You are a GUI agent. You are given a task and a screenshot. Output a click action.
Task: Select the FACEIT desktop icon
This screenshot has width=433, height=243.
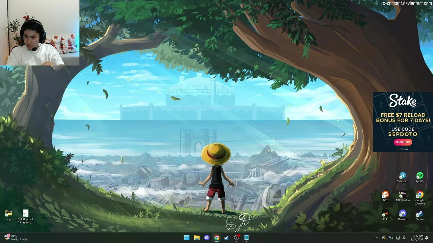[385, 215]
